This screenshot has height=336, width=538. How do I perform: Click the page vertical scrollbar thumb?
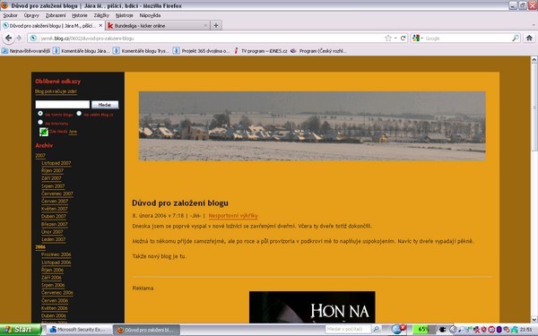coord(534,107)
